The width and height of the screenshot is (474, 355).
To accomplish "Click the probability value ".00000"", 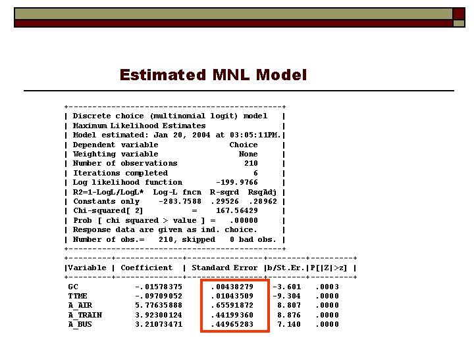I will (244, 220).
